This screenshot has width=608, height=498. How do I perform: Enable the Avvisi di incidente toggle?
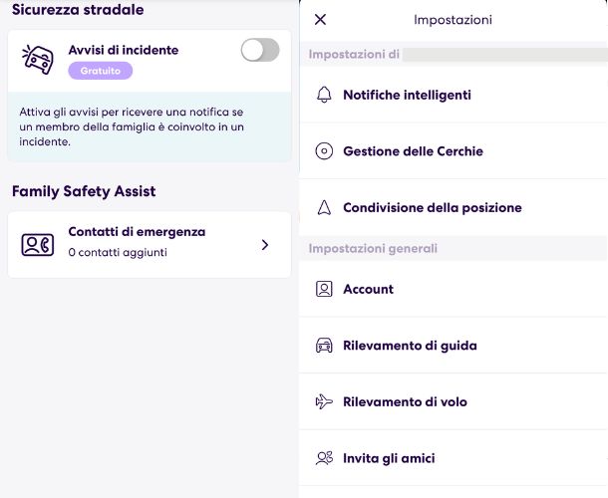pyautogui.click(x=260, y=50)
